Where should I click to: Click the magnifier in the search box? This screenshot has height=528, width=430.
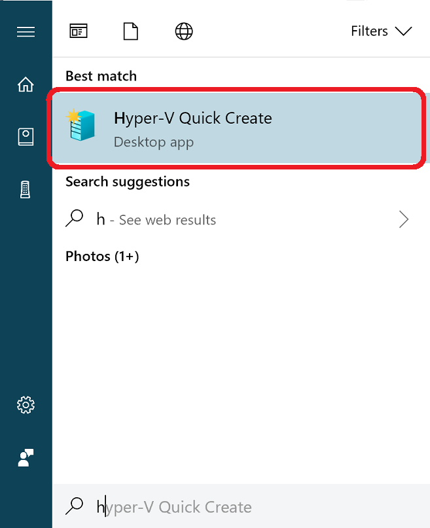(x=75, y=506)
